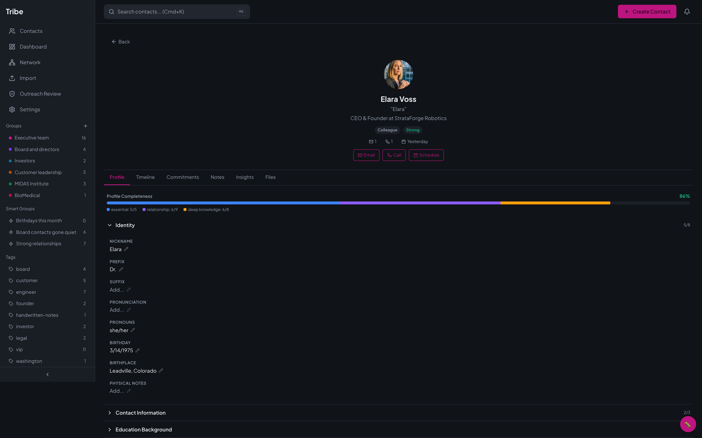Open the notifications bell
This screenshot has width=702, height=438.
687,12
